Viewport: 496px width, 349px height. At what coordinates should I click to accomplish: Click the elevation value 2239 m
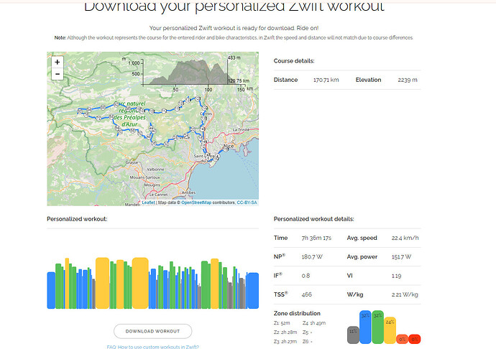pyautogui.click(x=408, y=80)
